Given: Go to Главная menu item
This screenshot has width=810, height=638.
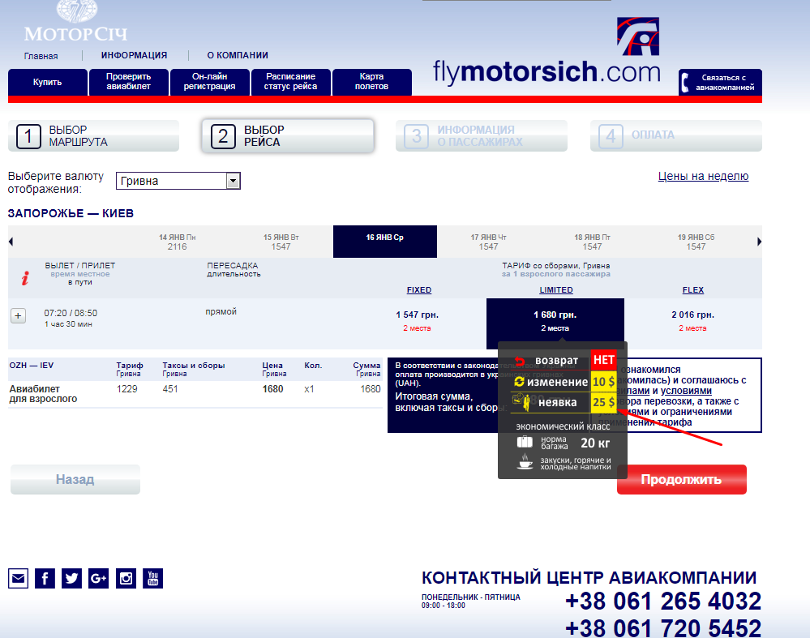Looking at the screenshot, I should coord(41,56).
